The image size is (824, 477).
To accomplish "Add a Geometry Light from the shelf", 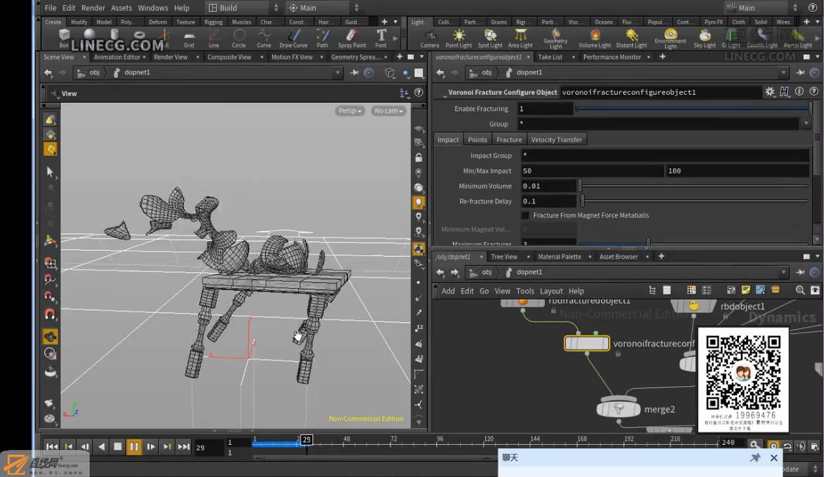I will click(556, 39).
